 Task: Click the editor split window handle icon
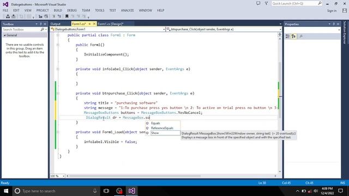pyautogui.click(x=280, y=34)
